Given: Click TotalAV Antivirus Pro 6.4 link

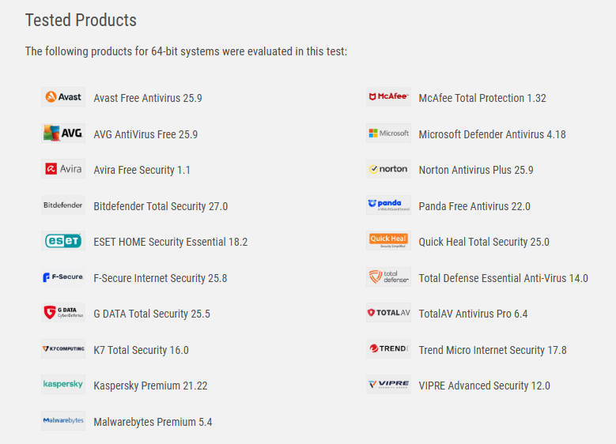Looking at the screenshot, I should [473, 314].
